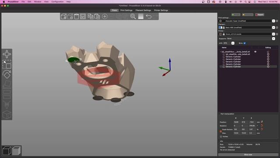Image resolution: width=280 pixels, height=158 pixels.
Task: Open the Printer preset dropdown
Action: coord(273,34)
